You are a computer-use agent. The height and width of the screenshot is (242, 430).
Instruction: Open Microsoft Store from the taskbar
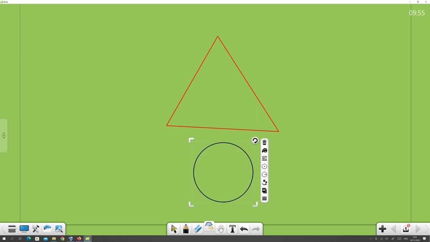(37, 239)
